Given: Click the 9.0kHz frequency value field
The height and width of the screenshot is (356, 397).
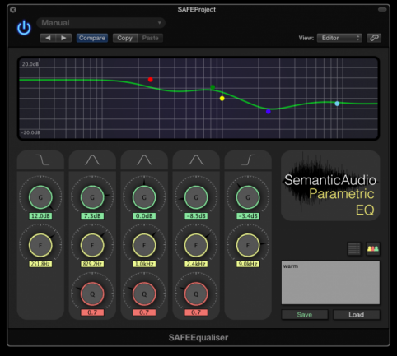Looking at the screenshot, I should (248, 264).
